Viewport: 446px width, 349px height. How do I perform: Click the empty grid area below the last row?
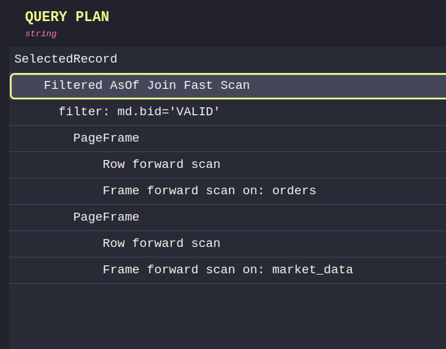click(228, 316)
